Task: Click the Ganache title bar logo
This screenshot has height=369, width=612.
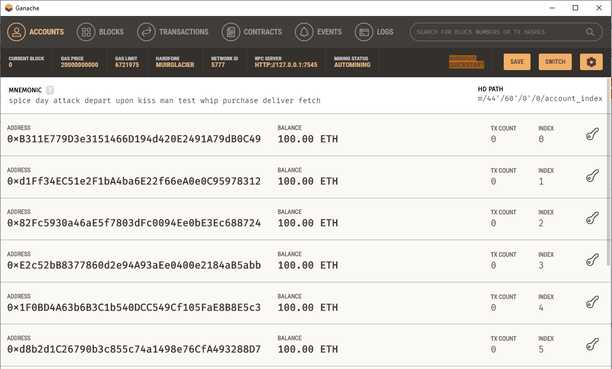Action: coord(9,8)
